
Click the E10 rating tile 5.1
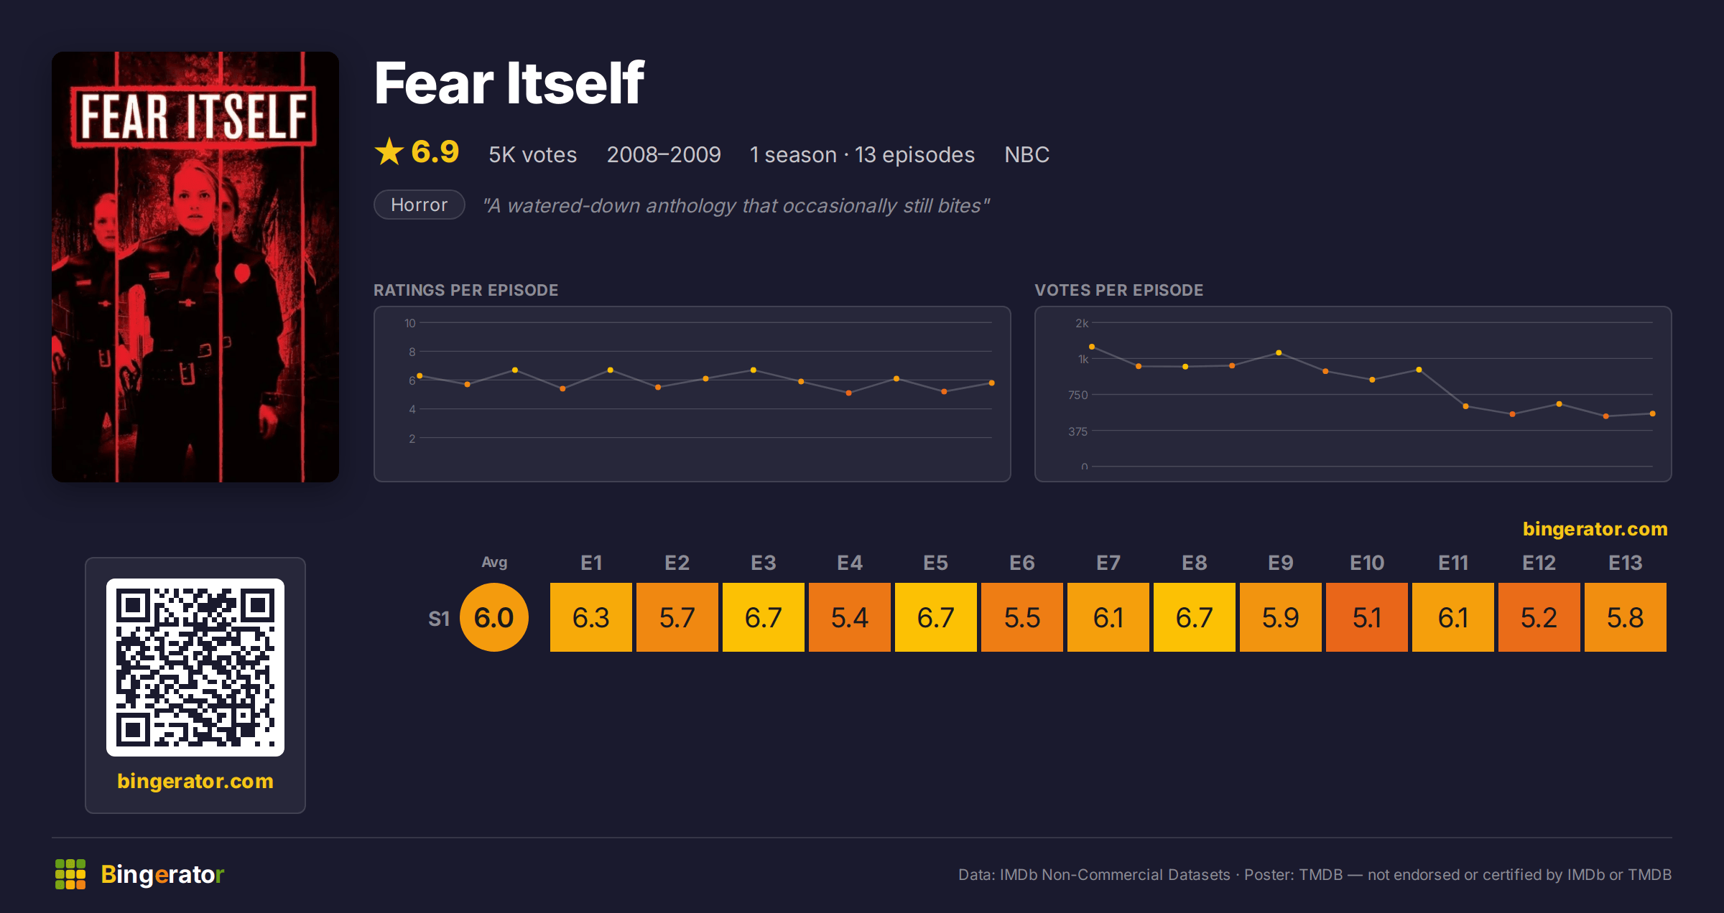1367,617
